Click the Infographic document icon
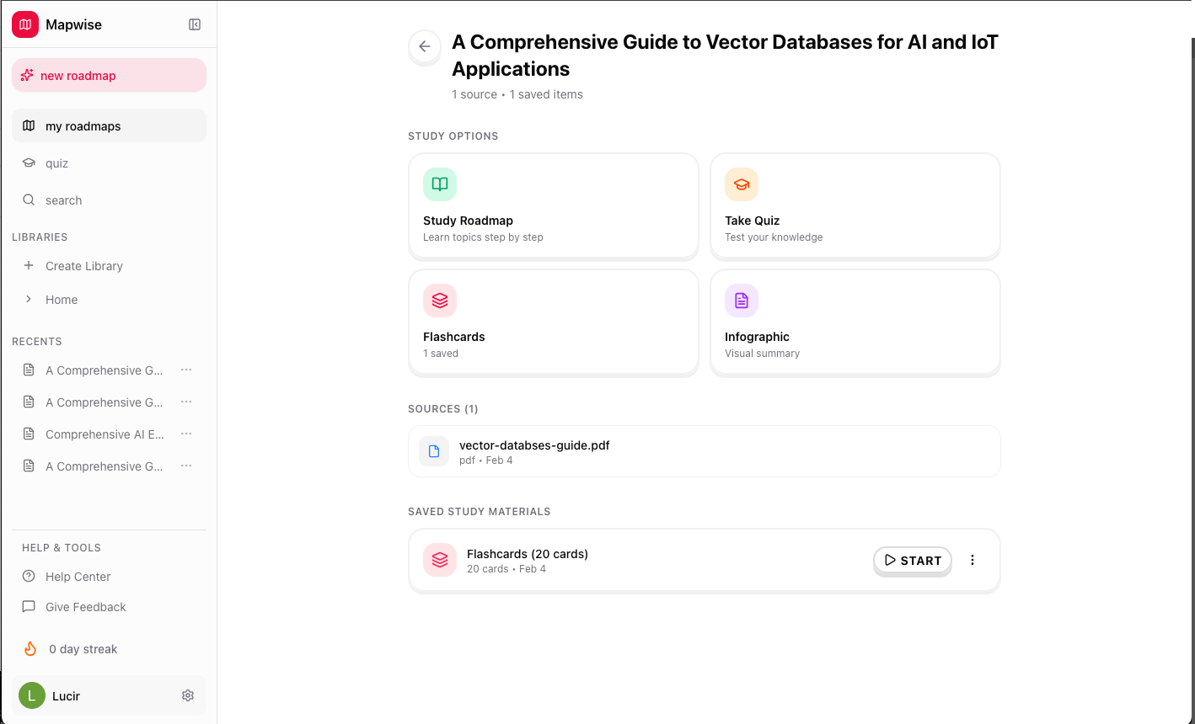This screenshot has height=724, width=1195. tap(742, 301)
